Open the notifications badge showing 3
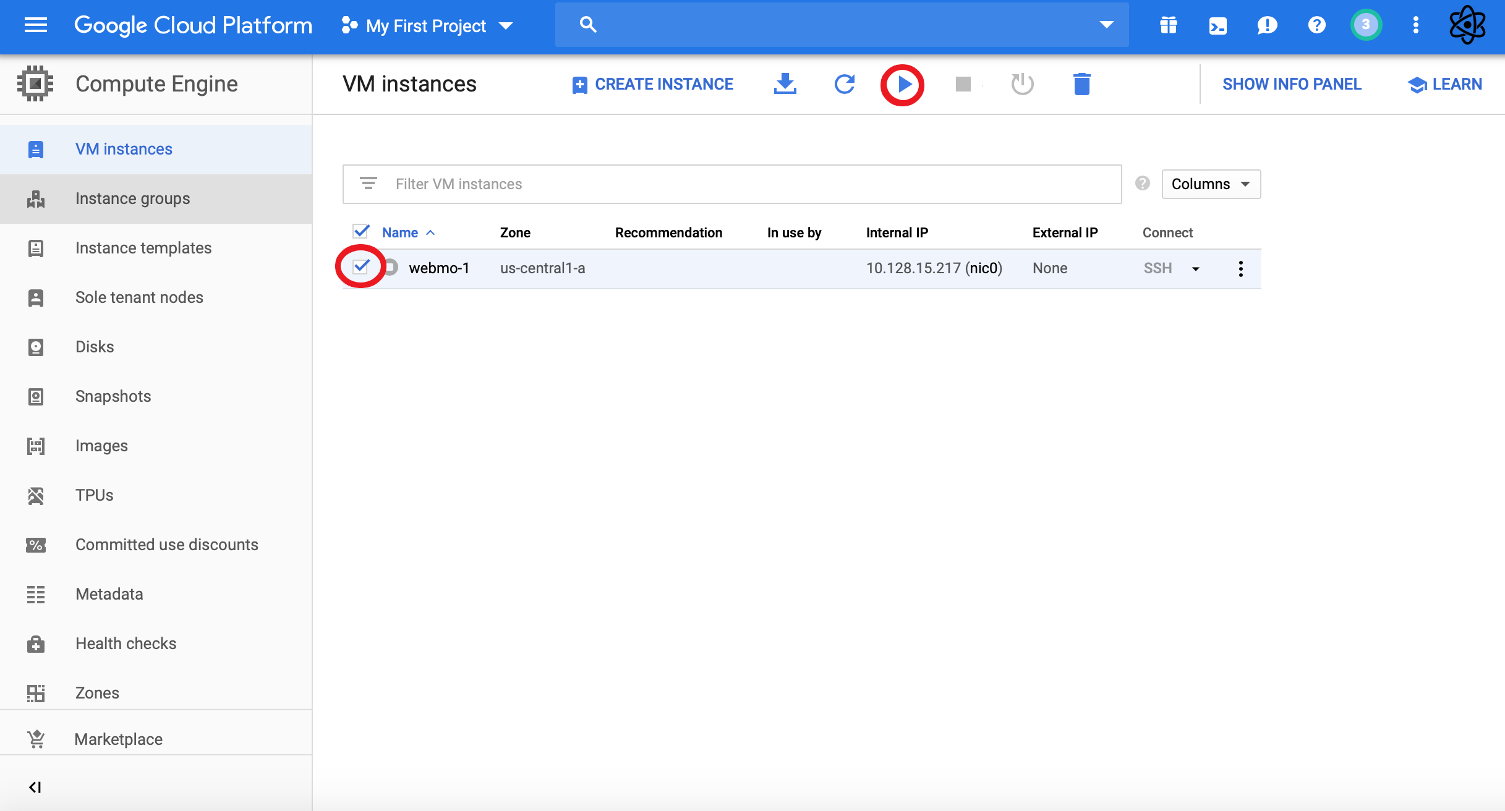Screen dimensions: 1505x811 click(1366, 25)
